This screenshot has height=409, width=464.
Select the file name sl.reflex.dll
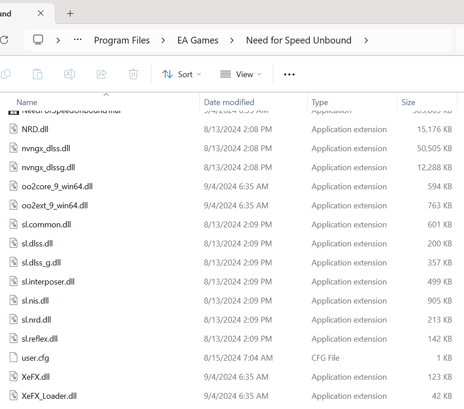point(39,339)
